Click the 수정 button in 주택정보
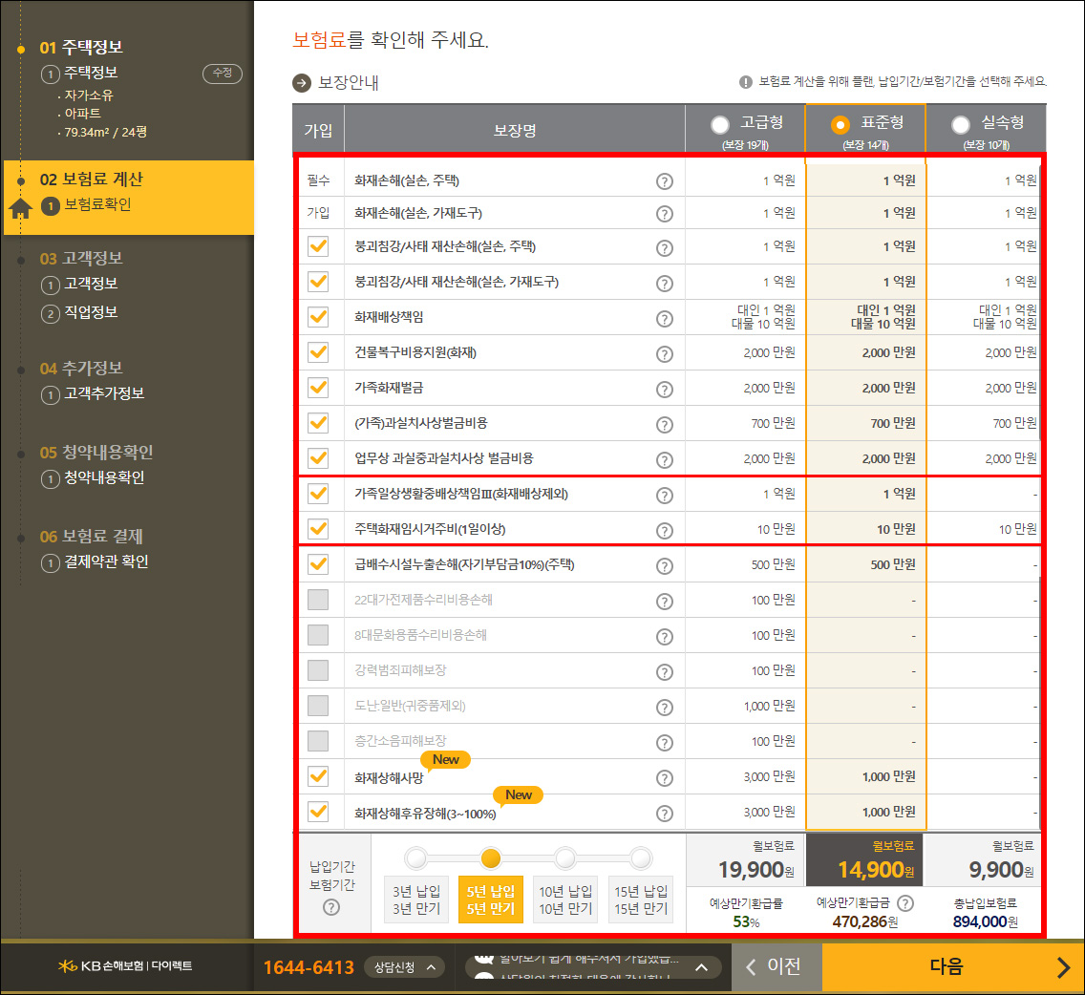The height and width of the screenshot is (995, 1085). pyautogui.click(x=222, y=73)
